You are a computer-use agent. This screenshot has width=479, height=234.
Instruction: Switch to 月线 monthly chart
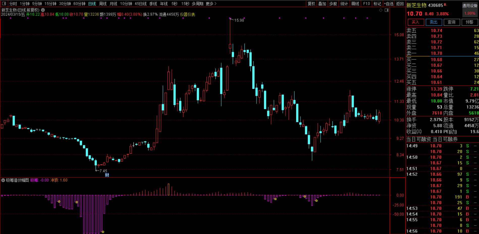114,4
